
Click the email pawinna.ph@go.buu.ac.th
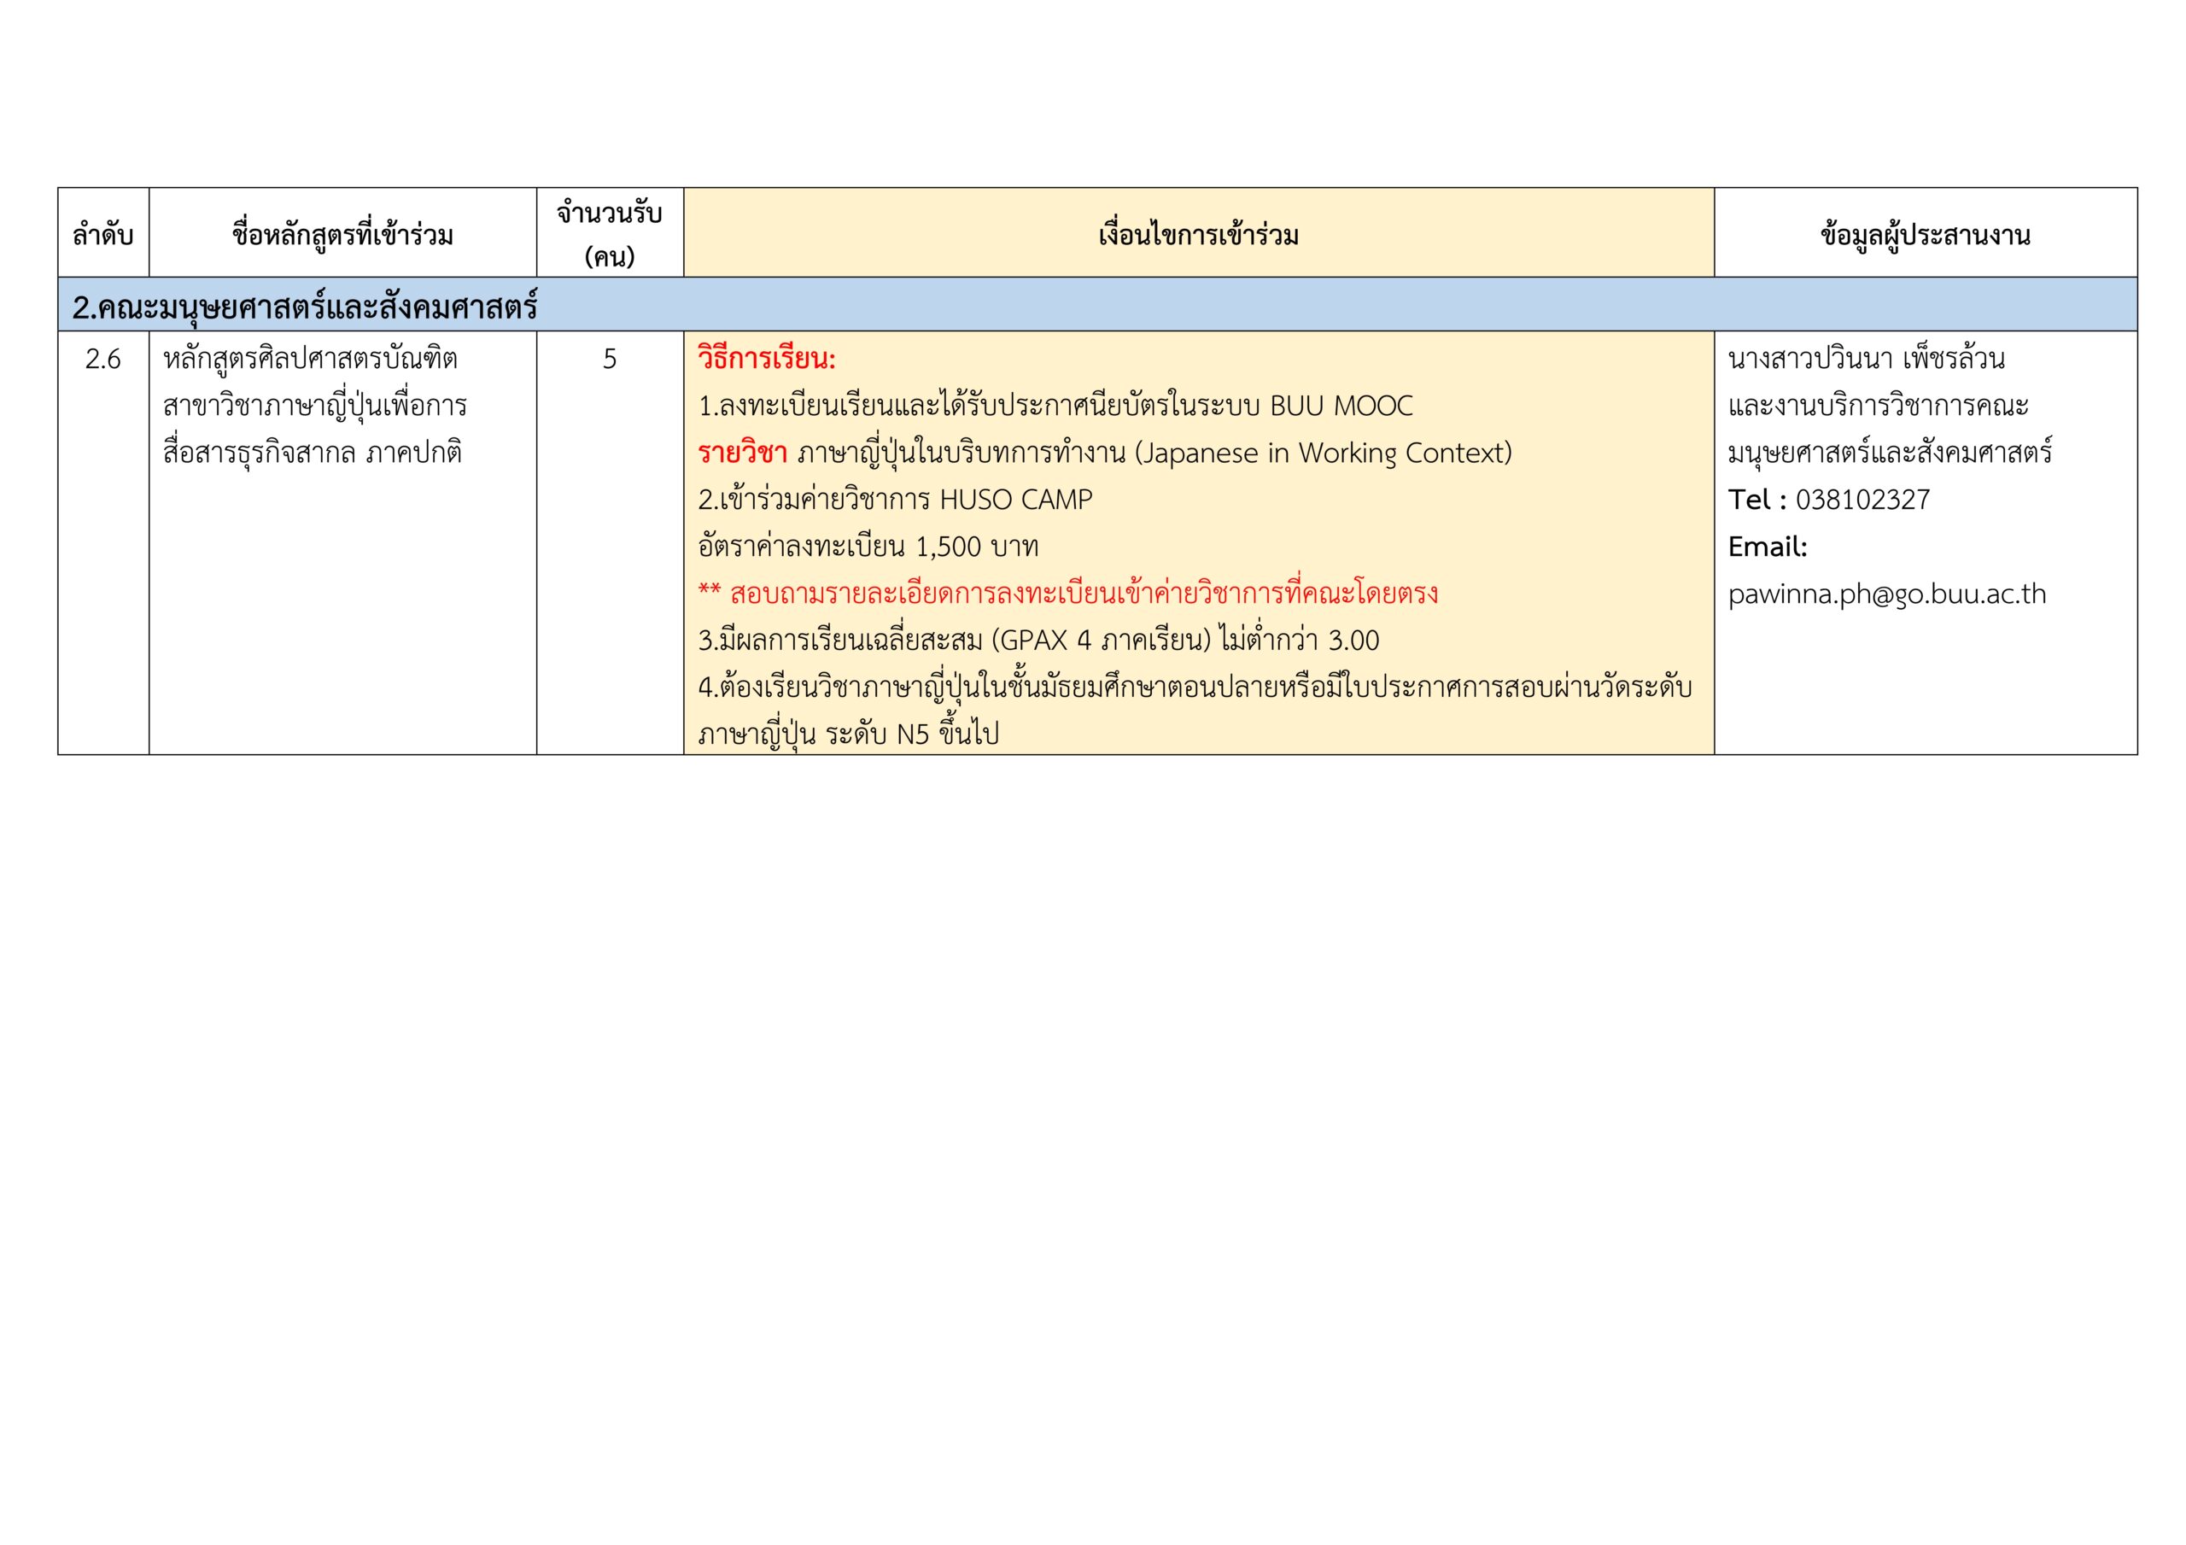pos(1886,594)
